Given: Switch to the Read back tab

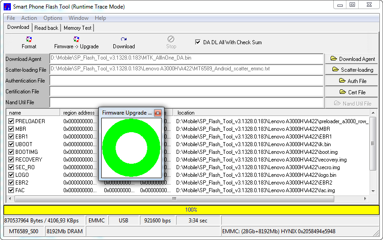Looking at the screenshot, I should coord(47,28).
